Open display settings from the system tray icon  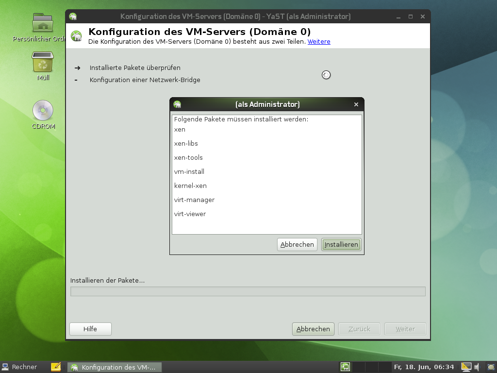click(466, 367)
